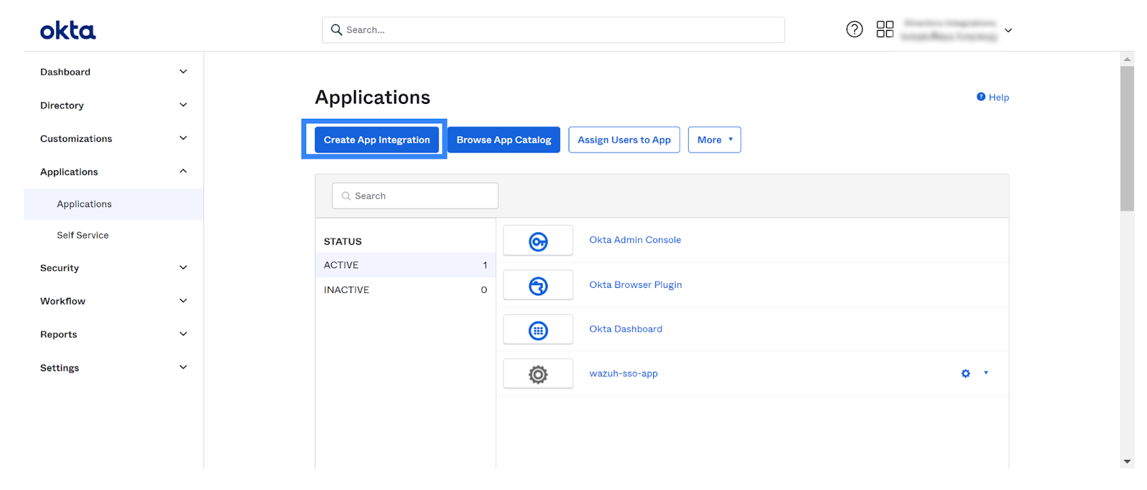Click Create App Integration button
This screenshot has height=490, width=1147.
(x=376, y=140)
